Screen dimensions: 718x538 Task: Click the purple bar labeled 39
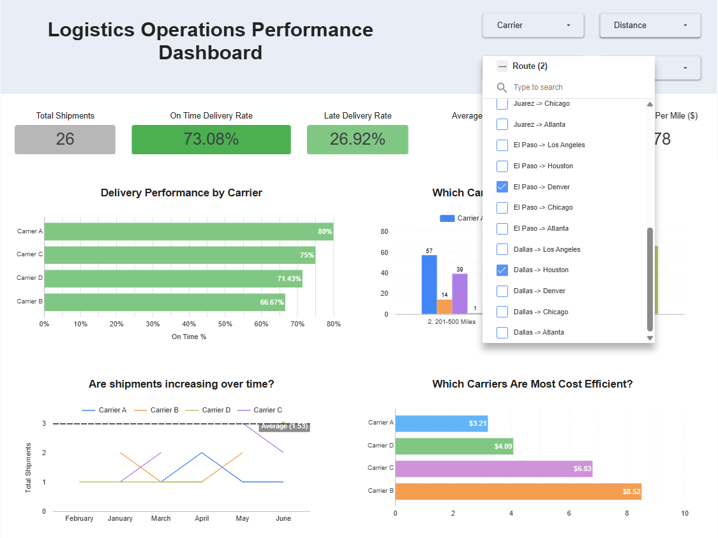460,294
